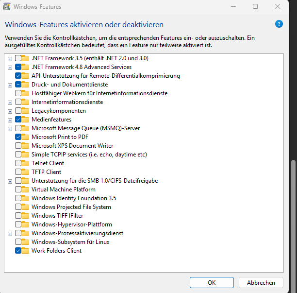
Task: Disable Microsoft Print to PDF checkbox
Action: [x=18, y=137]
